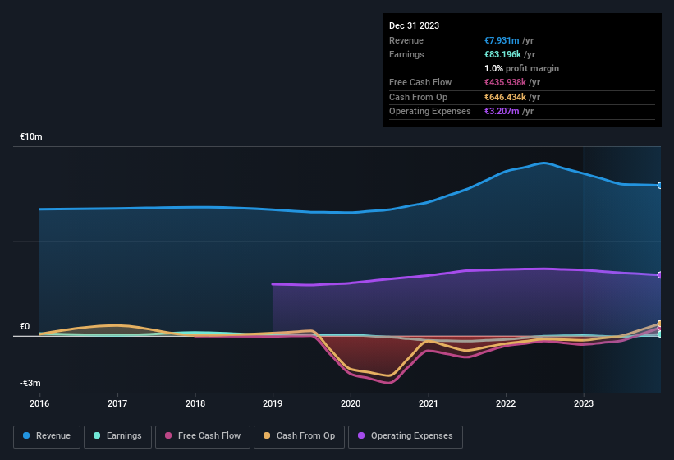Toggle the Free Cash Flow legend button
Viewport: 674px width, 460px height.
tap(203, 436)
